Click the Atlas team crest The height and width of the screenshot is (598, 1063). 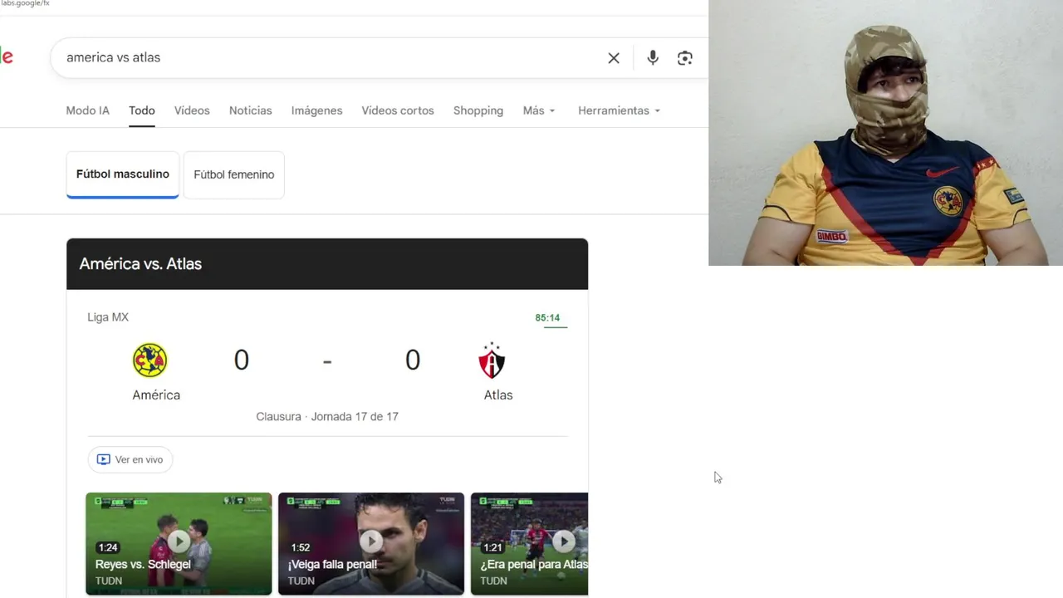tap(492, 360)
